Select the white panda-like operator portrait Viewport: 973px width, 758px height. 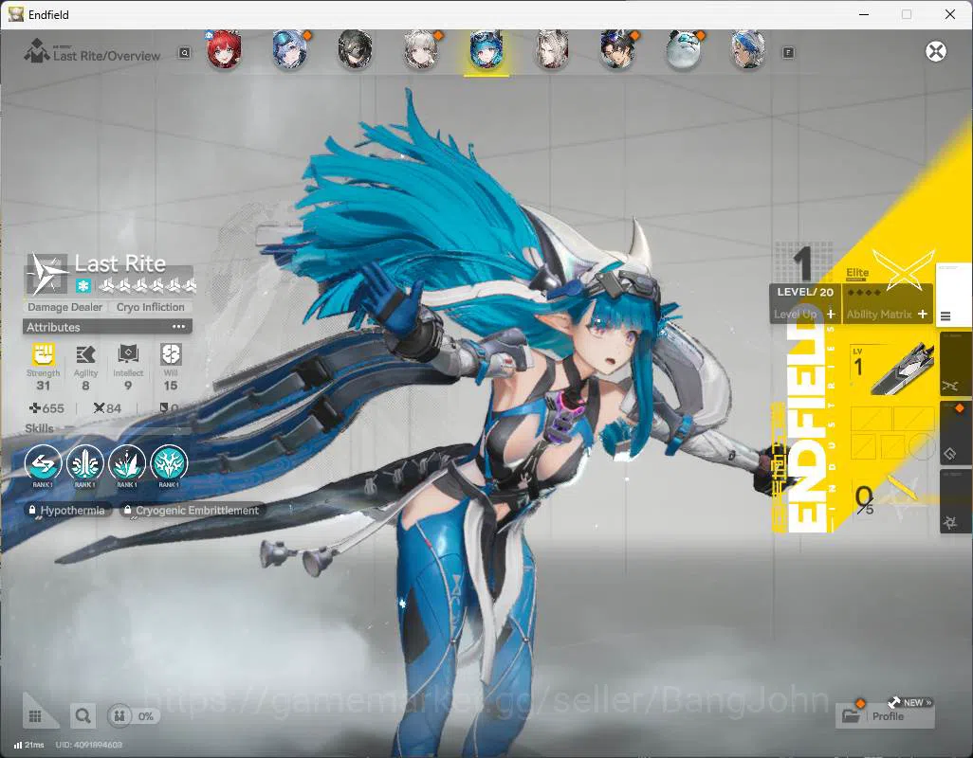[x=683, y=49]
